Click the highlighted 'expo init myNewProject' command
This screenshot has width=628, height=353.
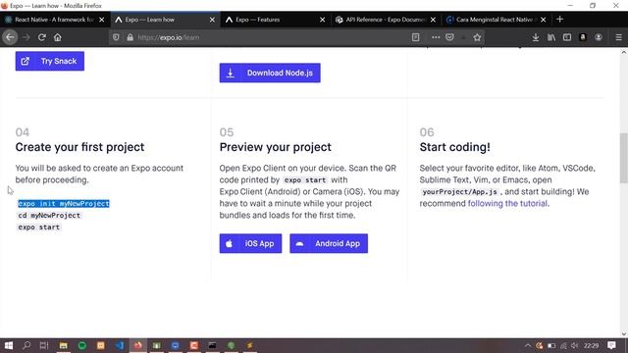(64, 204)
